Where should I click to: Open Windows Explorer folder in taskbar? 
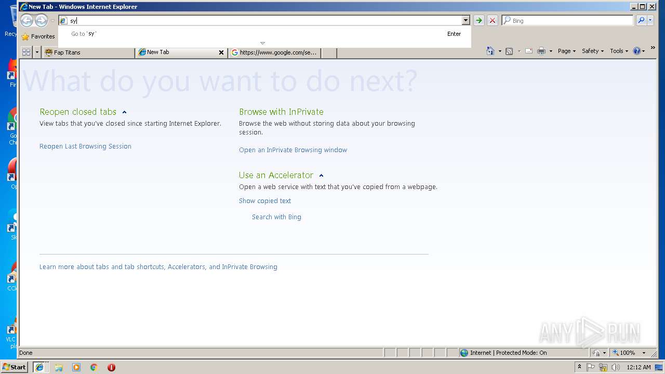point(59,367)
